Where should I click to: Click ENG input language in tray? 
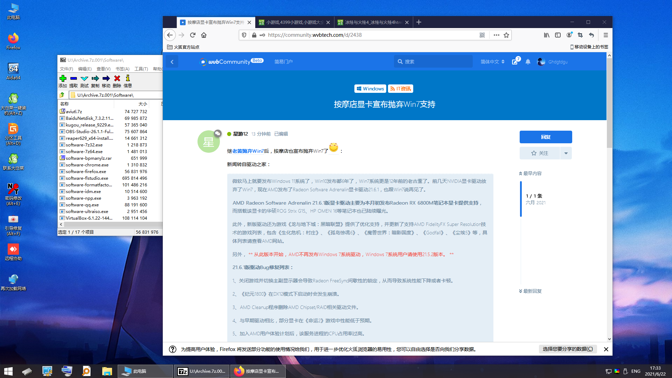point(636,371)
